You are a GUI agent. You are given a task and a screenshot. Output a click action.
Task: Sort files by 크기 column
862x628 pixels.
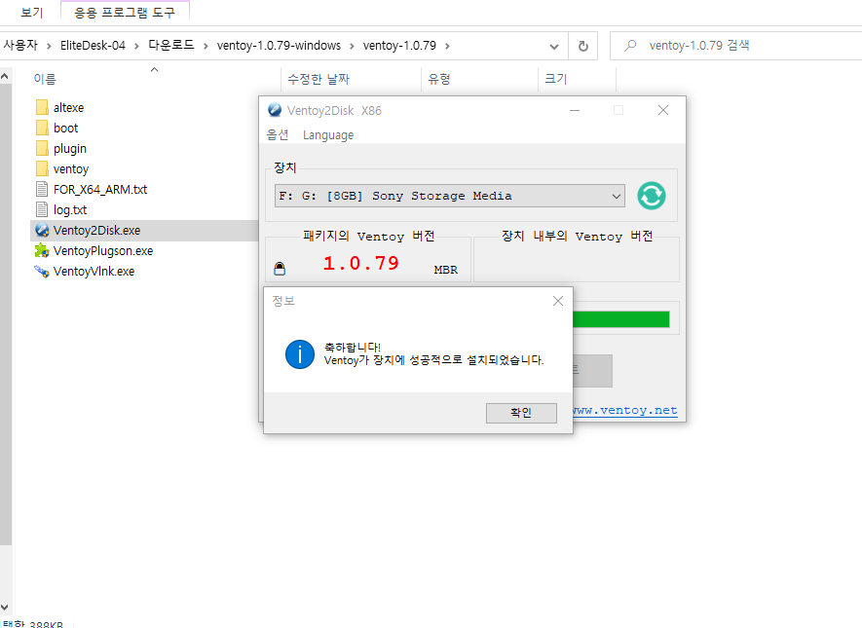(x=556, y=79)
